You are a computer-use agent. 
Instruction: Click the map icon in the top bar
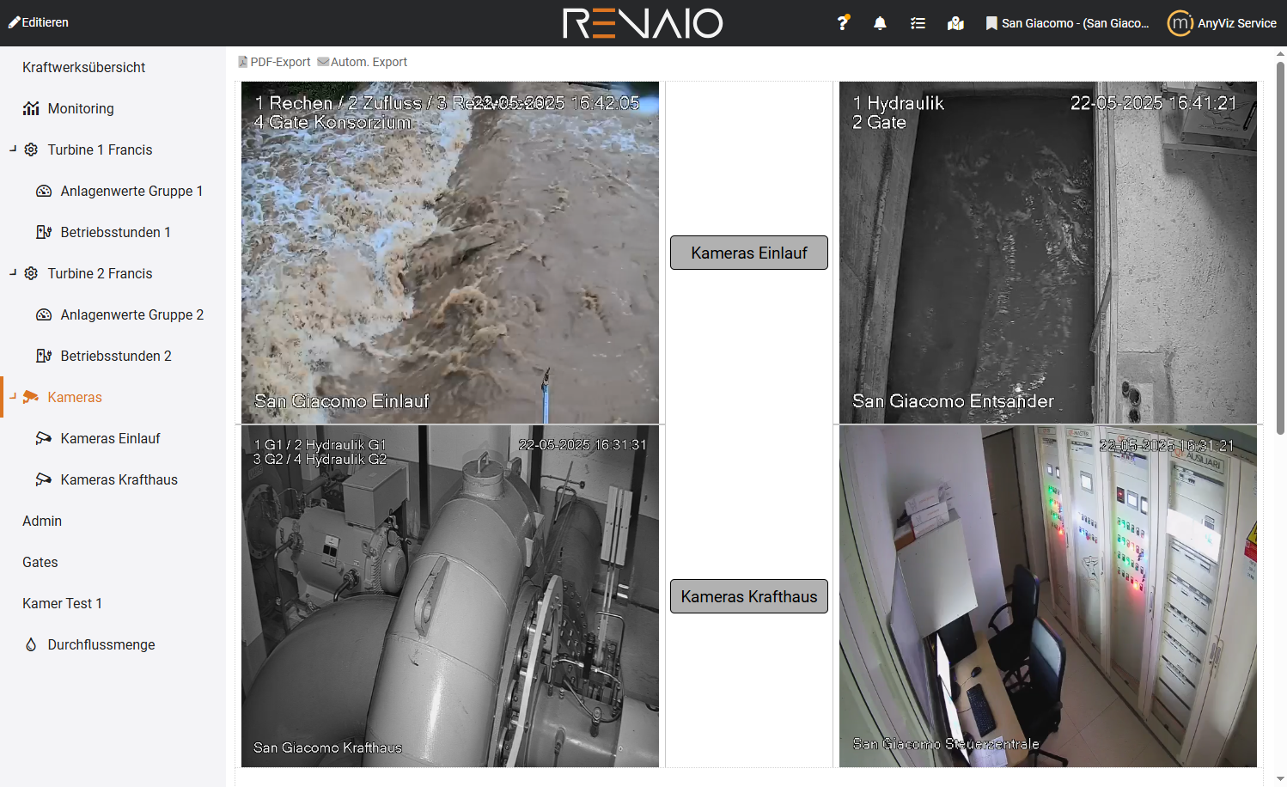[955, 22]
